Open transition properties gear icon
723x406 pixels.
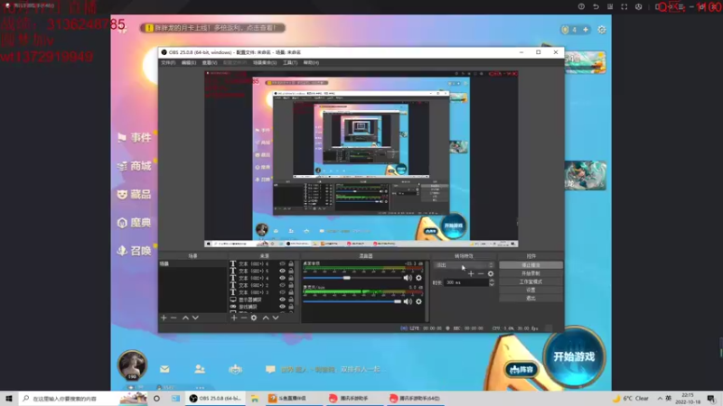[x=491, y=274]
